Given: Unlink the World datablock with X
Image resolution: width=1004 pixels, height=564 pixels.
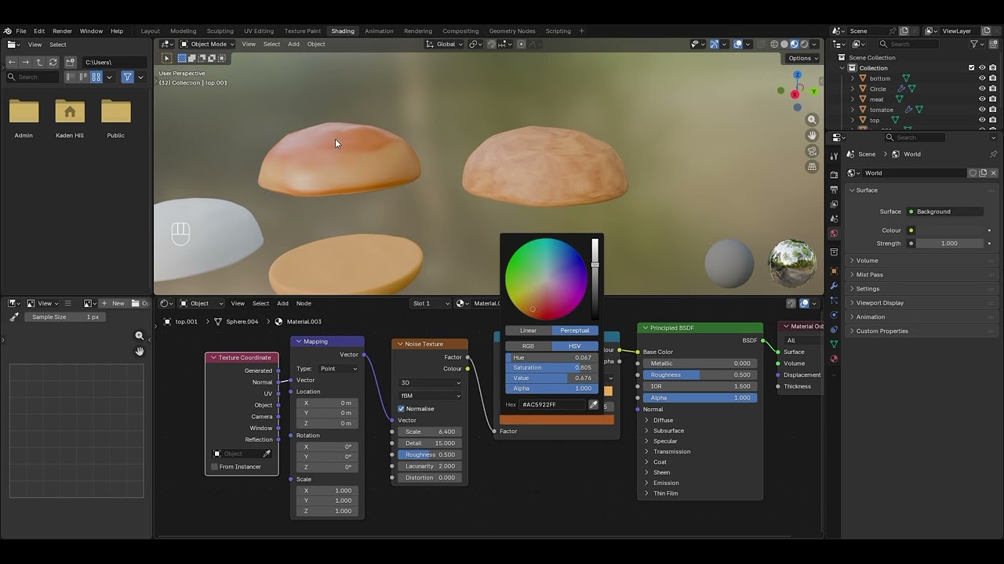Looking at the screenshot, I should (x=994, y=173).
